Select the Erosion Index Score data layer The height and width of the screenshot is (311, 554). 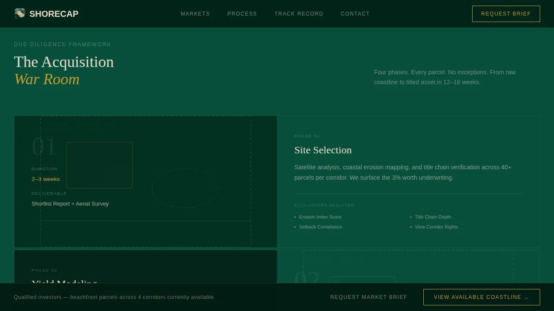point(320,217)
